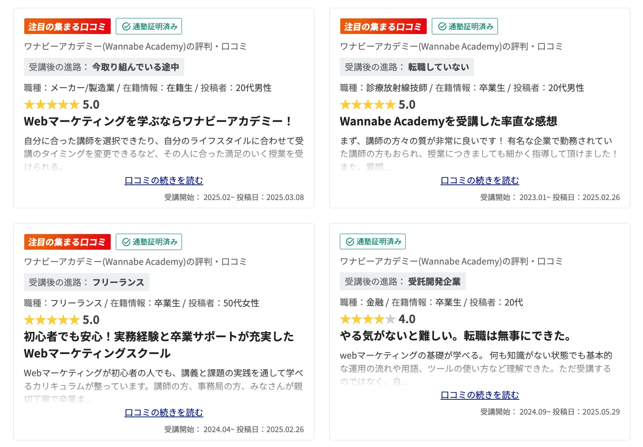
Task: Open 口コミの続きを読む in the メーカー/製造業 review
Action: tap(163, 180)
